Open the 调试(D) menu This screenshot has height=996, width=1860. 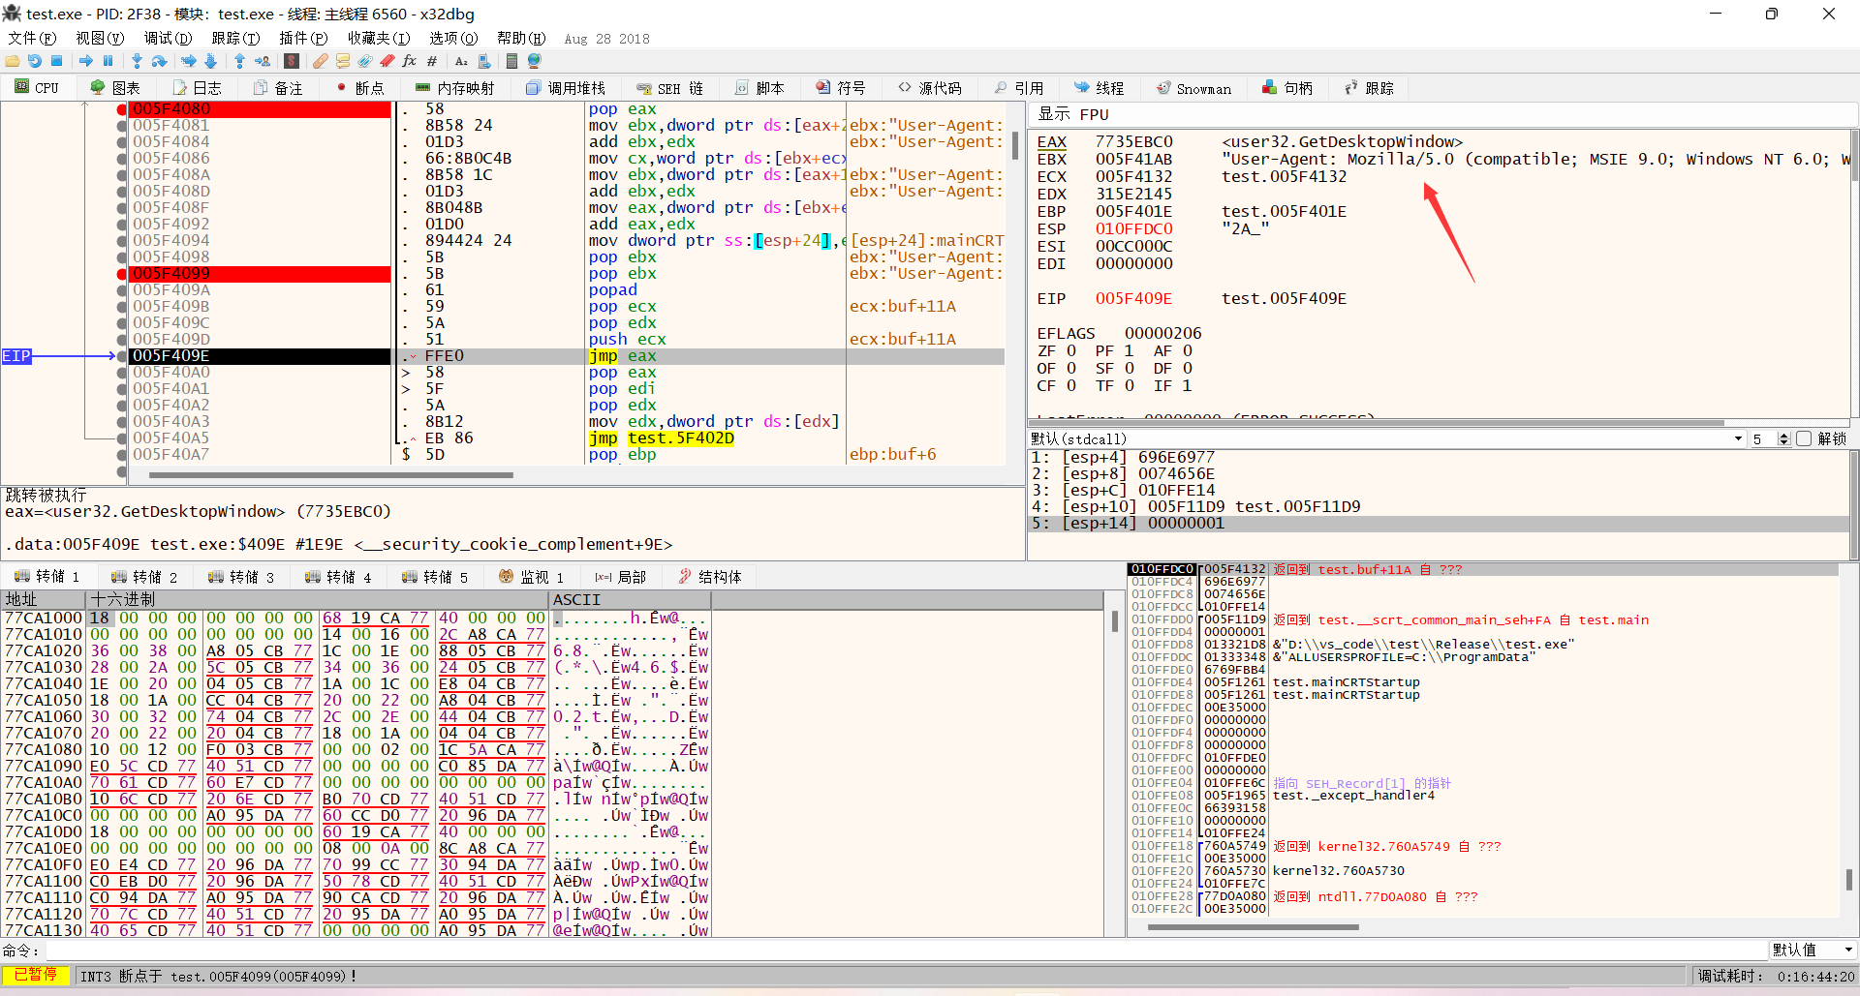(x=168, y=38)
